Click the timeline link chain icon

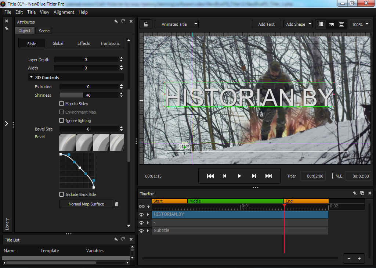click(141, 207)
